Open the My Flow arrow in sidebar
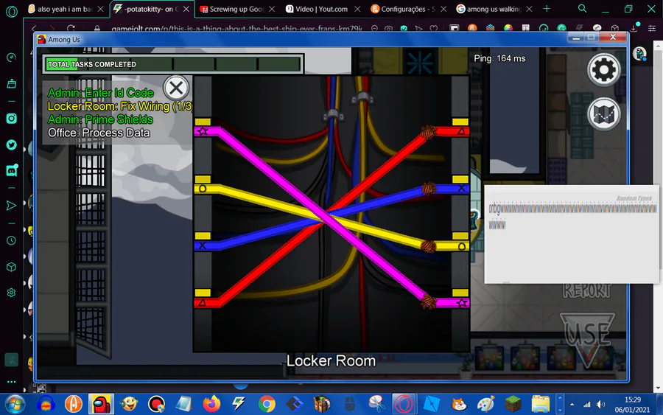 tap(11, 206)
